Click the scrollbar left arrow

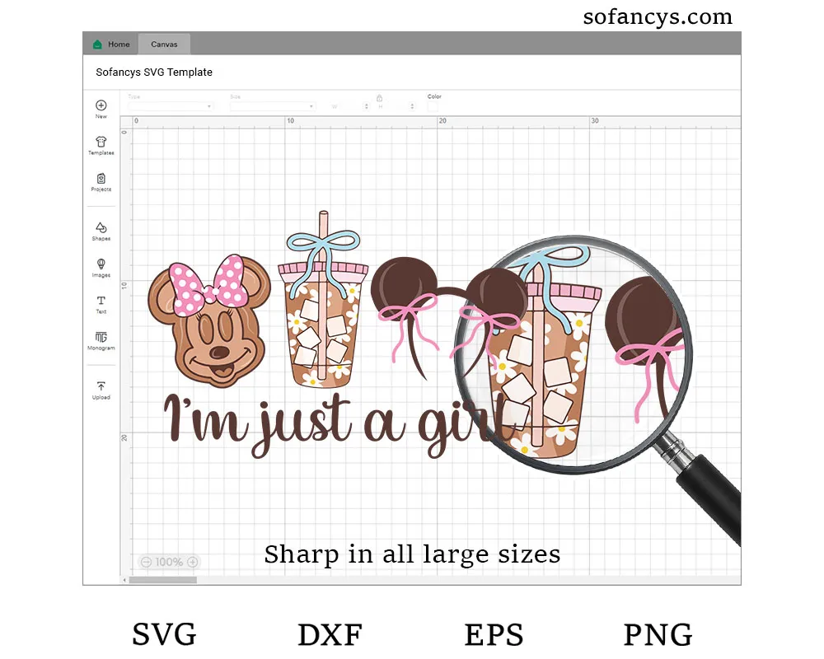tap(125, 580)
